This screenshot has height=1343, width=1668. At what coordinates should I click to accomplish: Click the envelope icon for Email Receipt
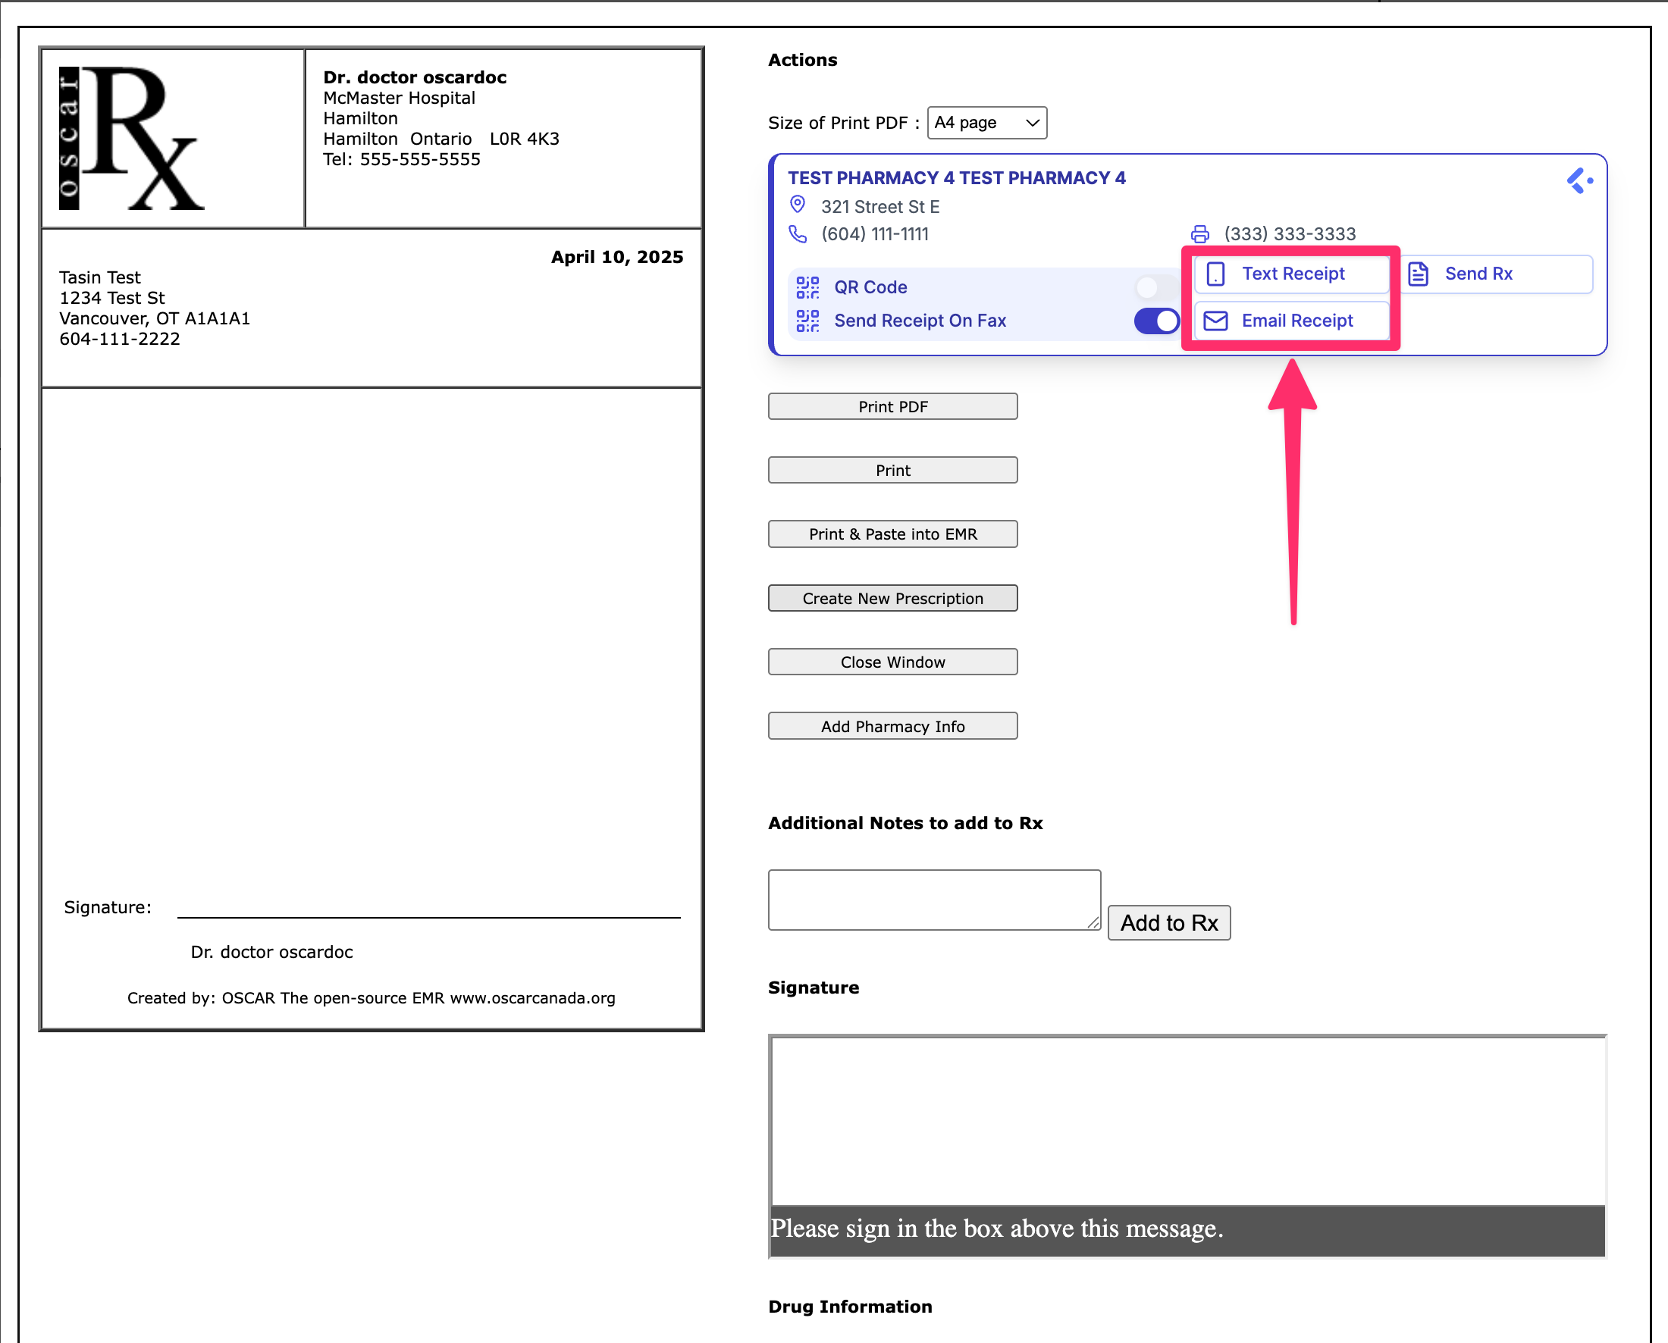pyautogui.click(x=1215, y=321)
